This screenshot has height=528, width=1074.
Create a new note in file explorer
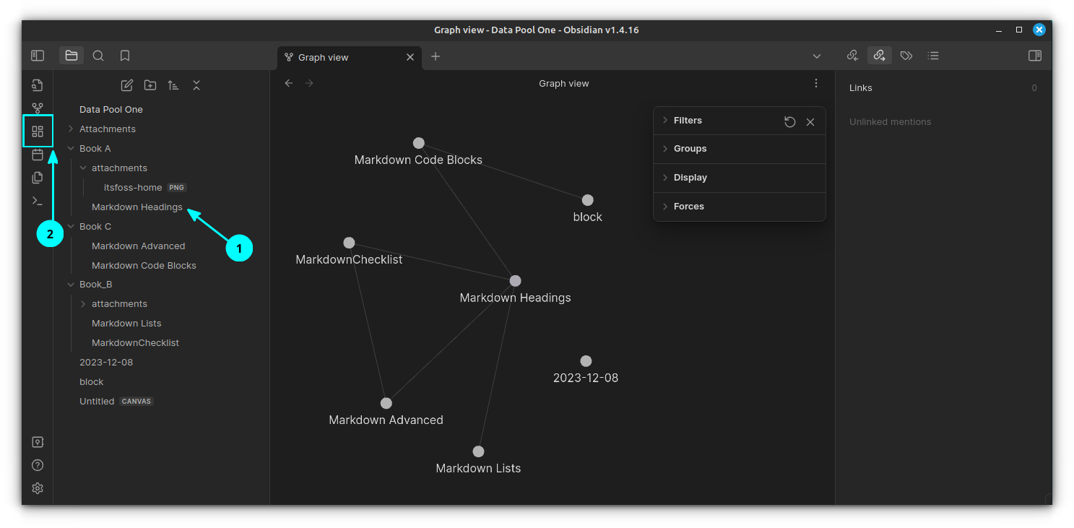click(127, 85)
